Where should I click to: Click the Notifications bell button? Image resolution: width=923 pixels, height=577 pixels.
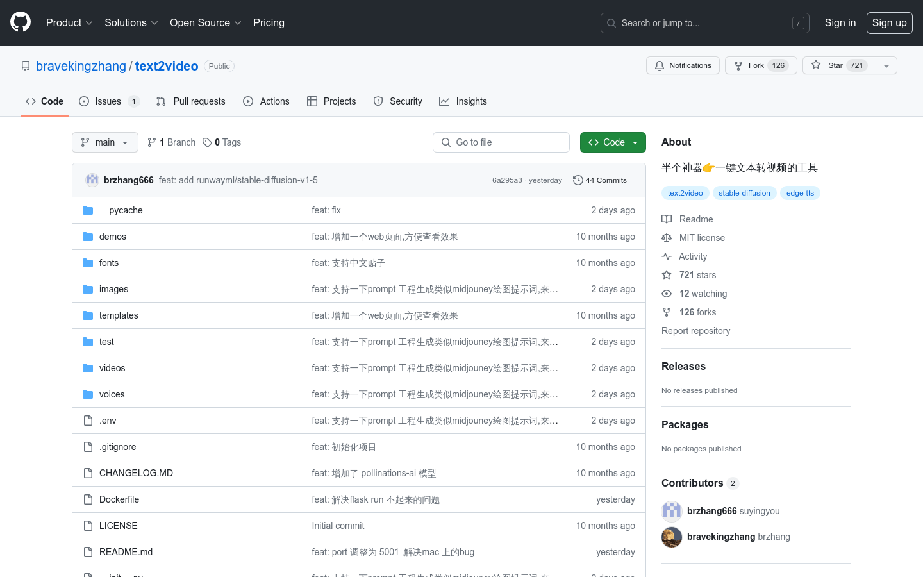[x=683, y=65]
